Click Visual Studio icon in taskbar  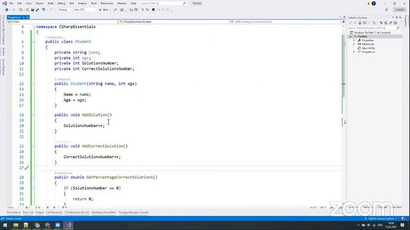(69, 225)
